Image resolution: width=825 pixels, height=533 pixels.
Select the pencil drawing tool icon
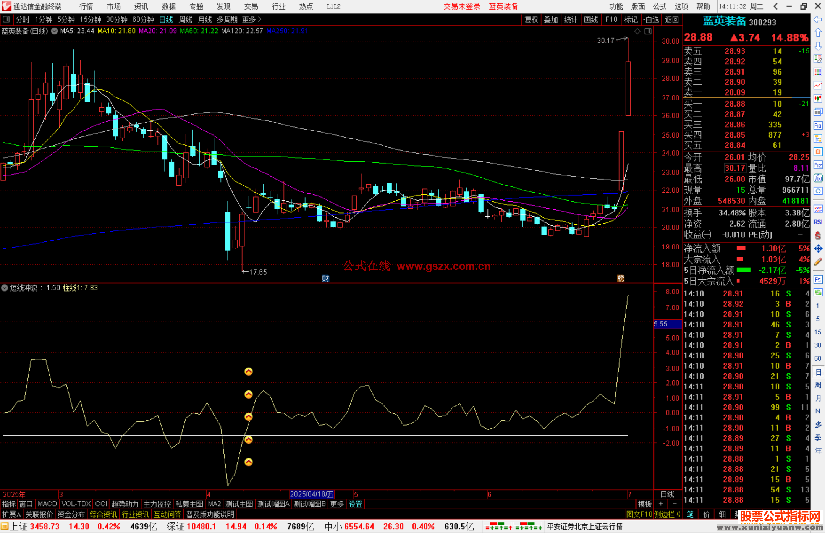click(818, 262)
